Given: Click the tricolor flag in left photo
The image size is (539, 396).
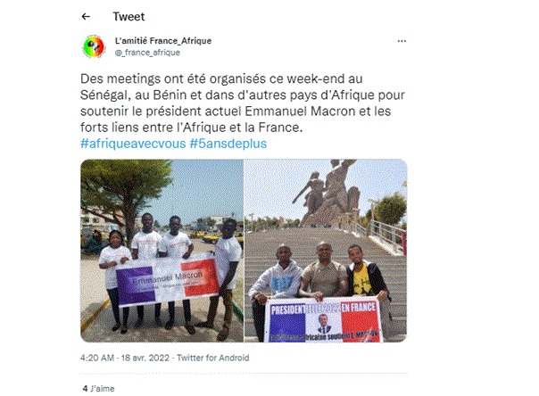Looking at the screenshot, I should pos(168,281).
